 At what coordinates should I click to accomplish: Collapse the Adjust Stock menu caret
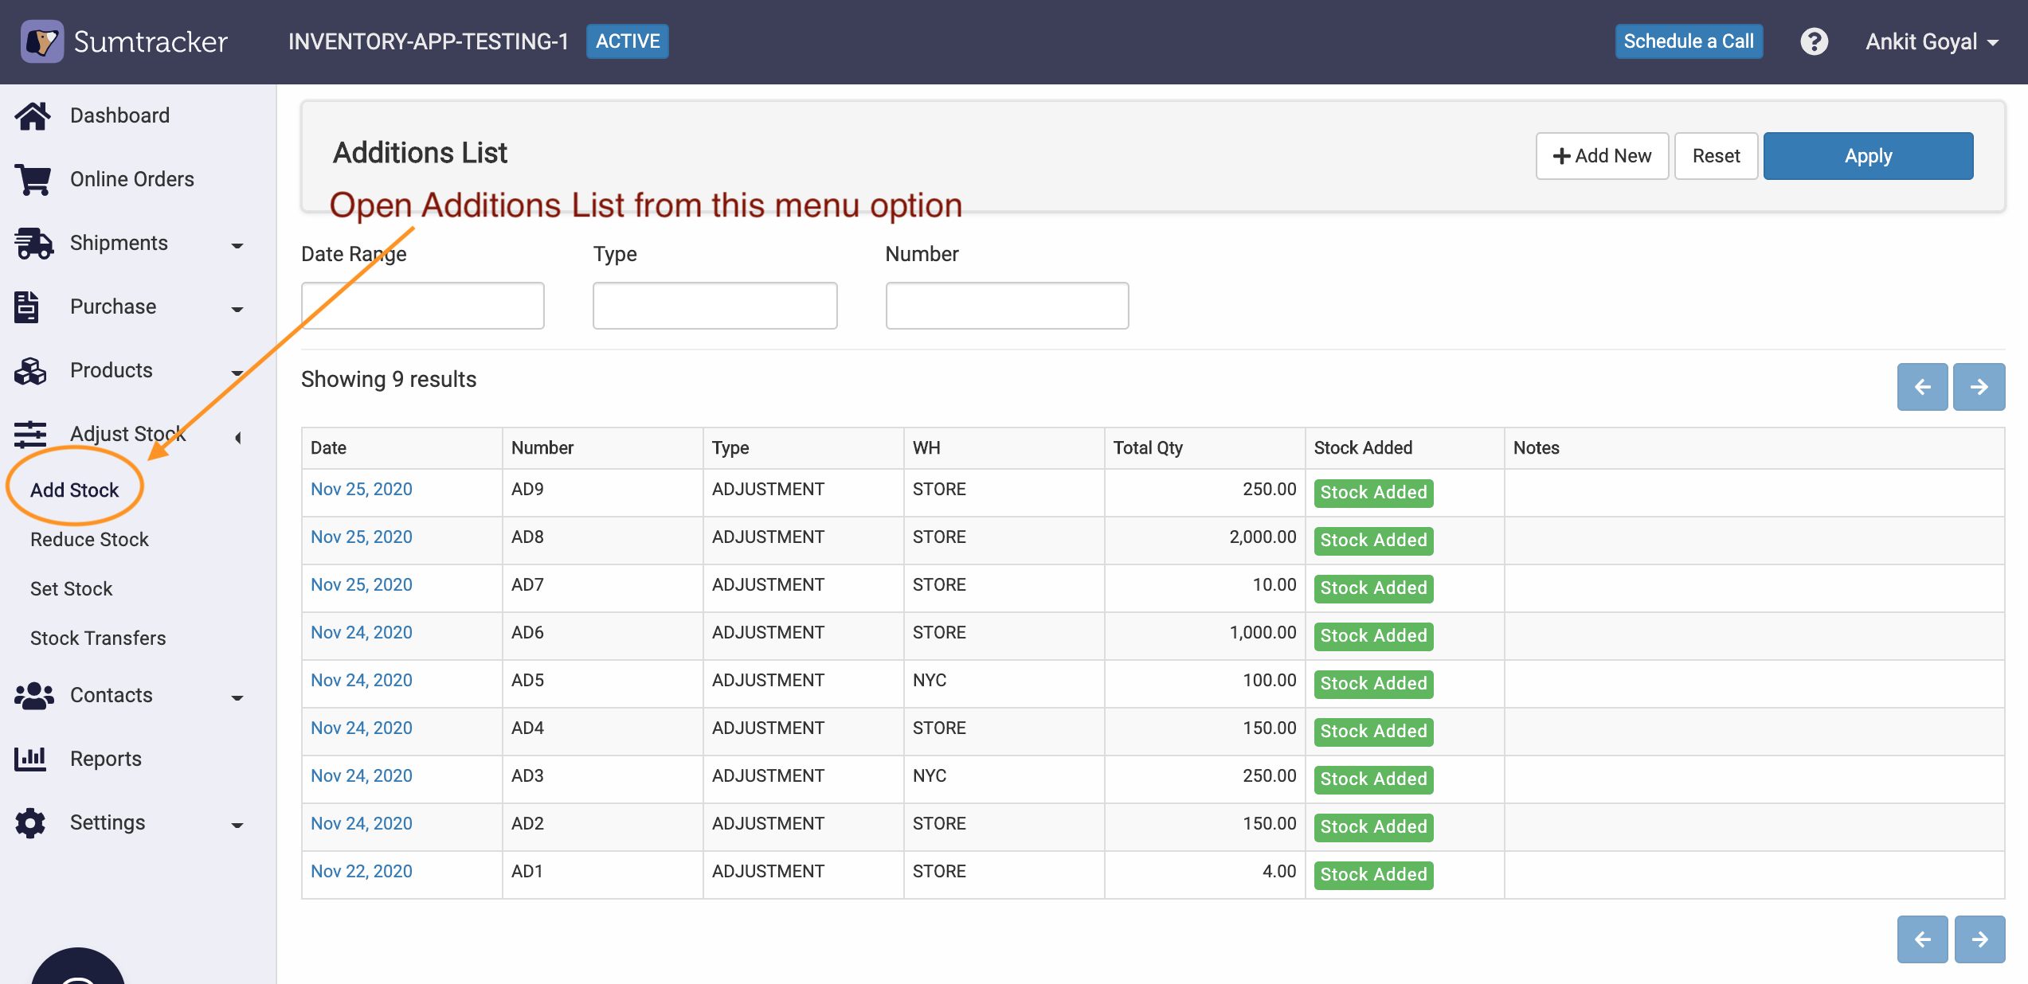237,437
